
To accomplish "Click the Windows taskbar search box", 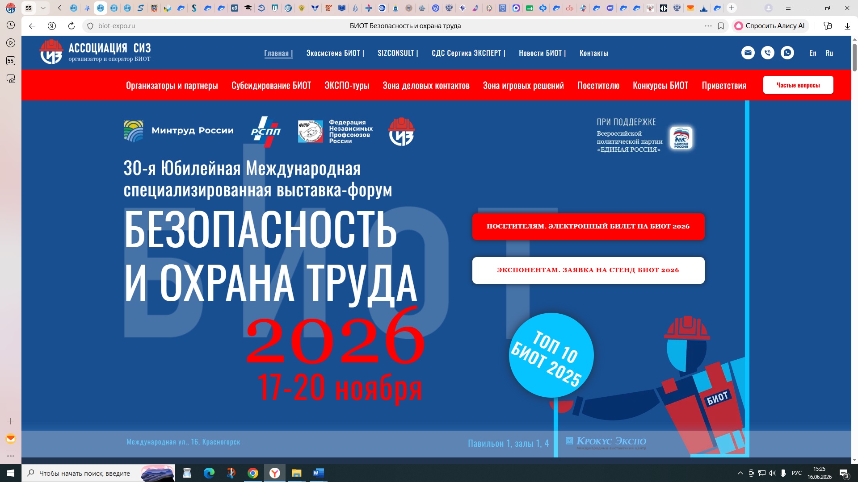I will tap(98, 473).
